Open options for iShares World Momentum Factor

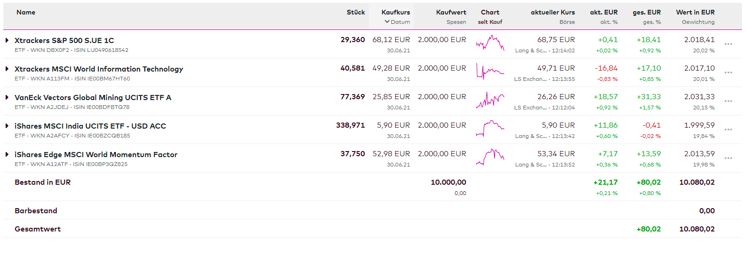[x=728, y=158]
